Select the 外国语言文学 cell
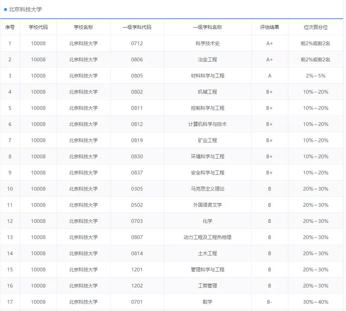Image resolution: width=346 pixels, height=311 pixels. tap(208, 205)
